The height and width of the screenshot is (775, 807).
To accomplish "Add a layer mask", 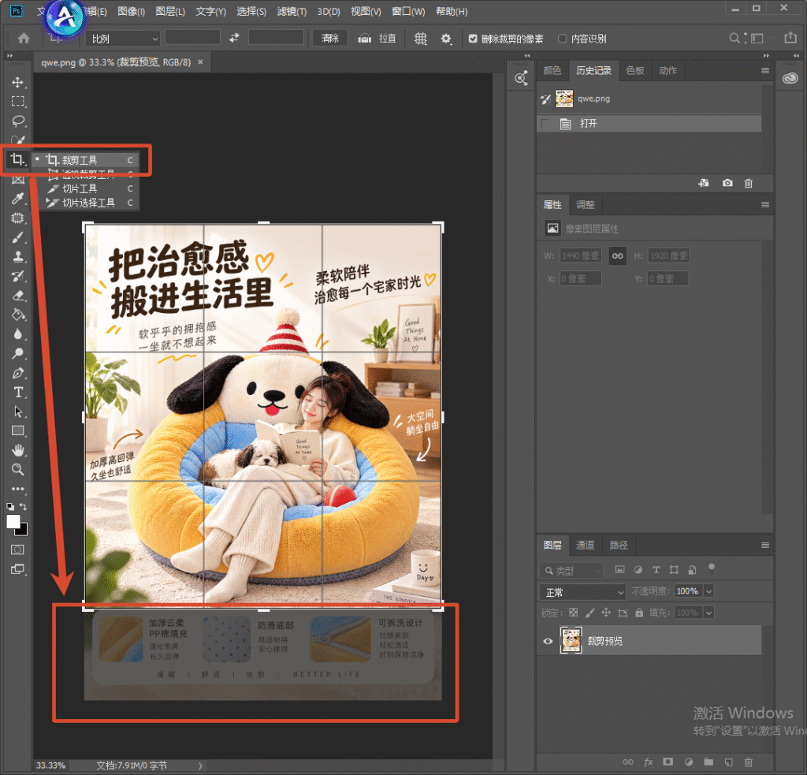I will click(668, 762).
